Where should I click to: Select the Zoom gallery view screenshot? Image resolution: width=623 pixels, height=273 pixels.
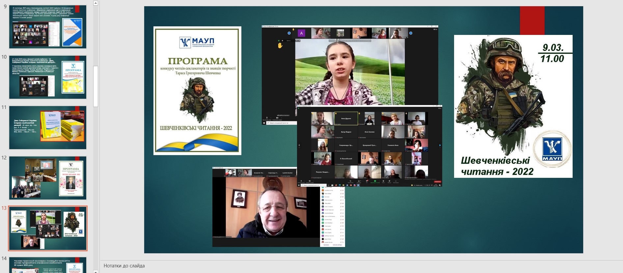[369, 146]
